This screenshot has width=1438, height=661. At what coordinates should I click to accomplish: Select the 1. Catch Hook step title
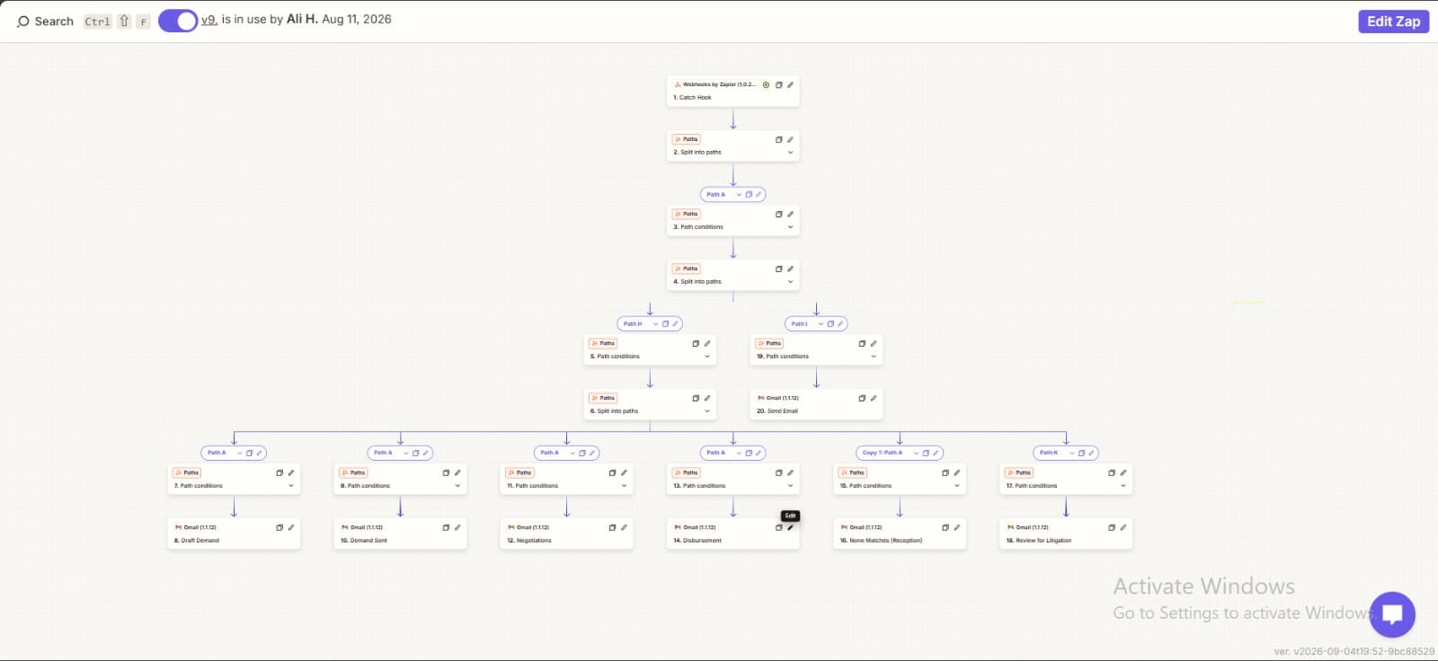pos(692,98)
